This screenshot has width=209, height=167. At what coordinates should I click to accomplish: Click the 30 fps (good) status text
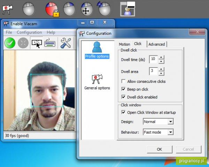17,136
